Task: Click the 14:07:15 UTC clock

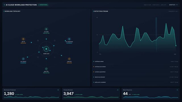Action: (x=173, y=5)
